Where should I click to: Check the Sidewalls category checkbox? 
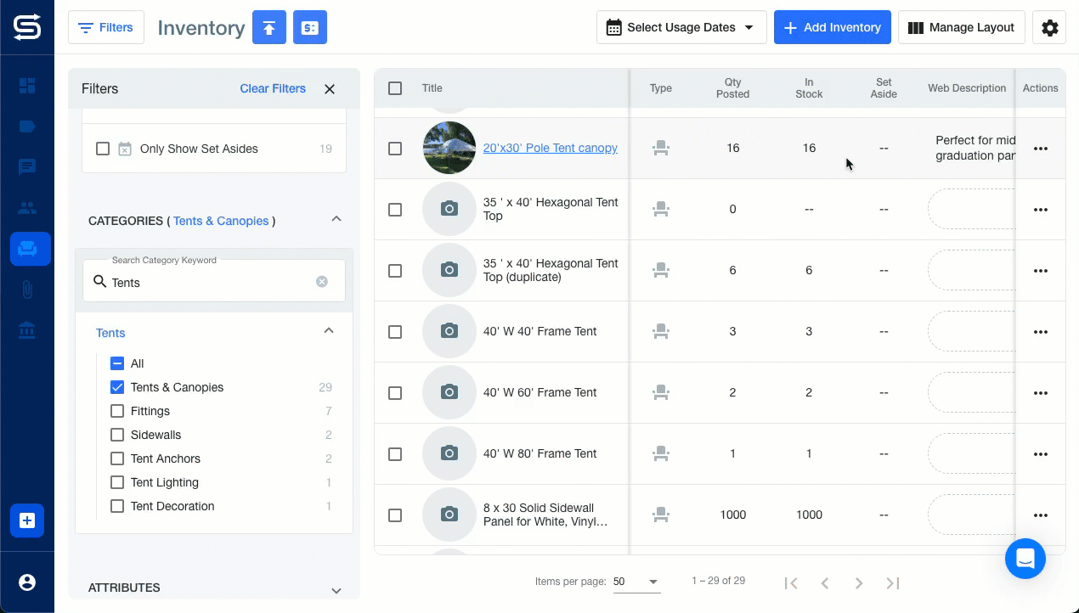pyautogui.click(x=117, y=435)
